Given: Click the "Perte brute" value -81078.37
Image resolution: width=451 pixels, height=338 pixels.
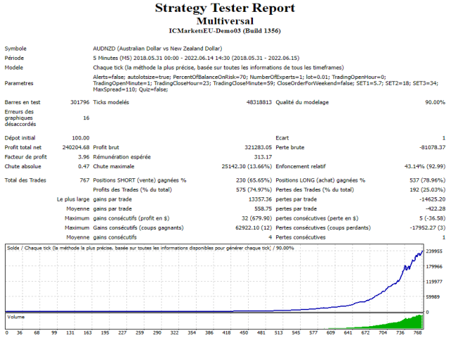Looking at the screenshot, I should pyautogui.click(x=432, y=147).
